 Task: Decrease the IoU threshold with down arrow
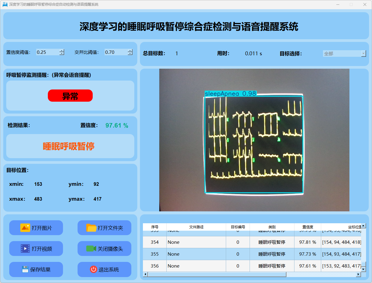point(130,54)
